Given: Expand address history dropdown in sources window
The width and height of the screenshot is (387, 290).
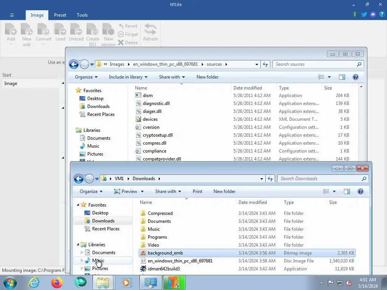Looking at the screenshot, I should 257,64.
